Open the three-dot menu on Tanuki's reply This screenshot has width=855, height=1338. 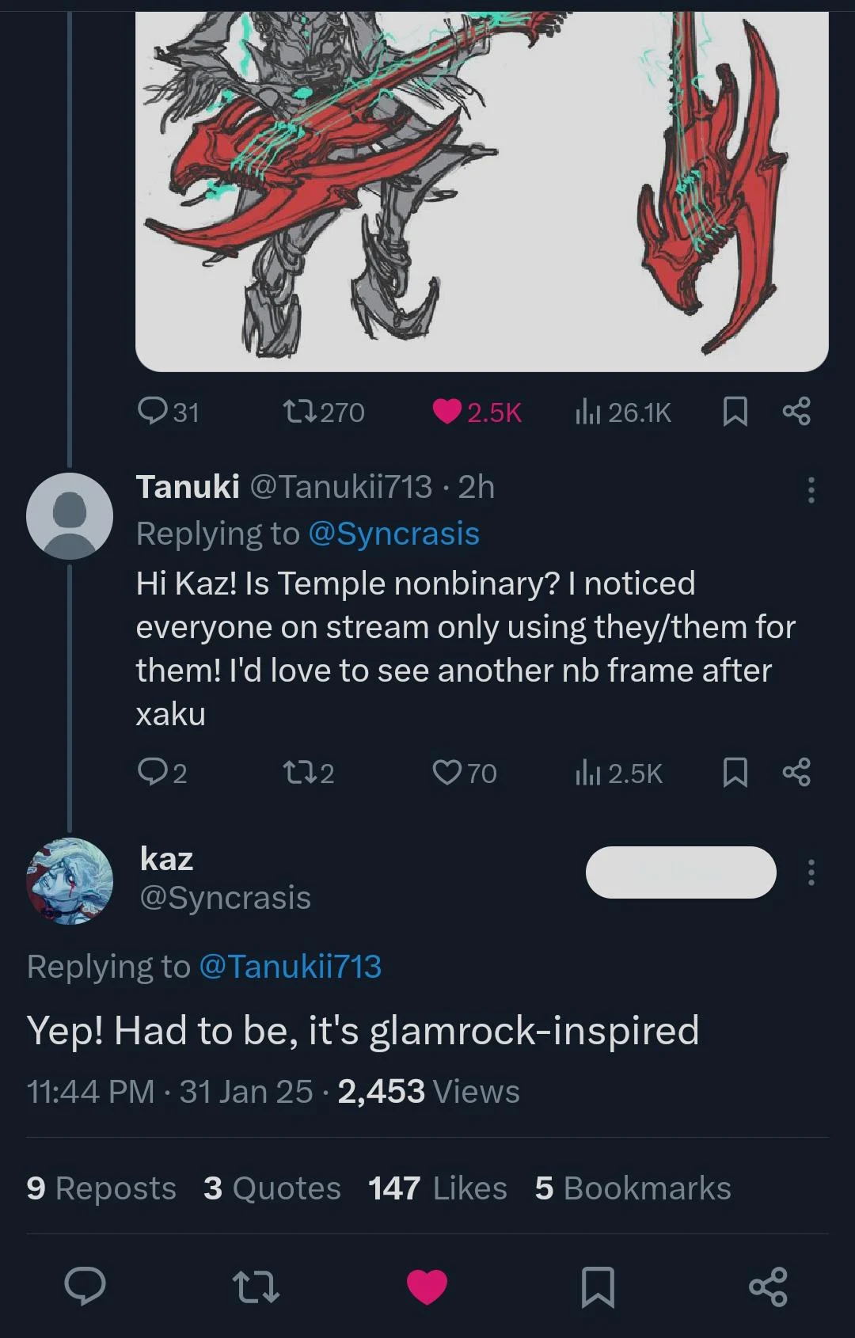click(811, 491)
